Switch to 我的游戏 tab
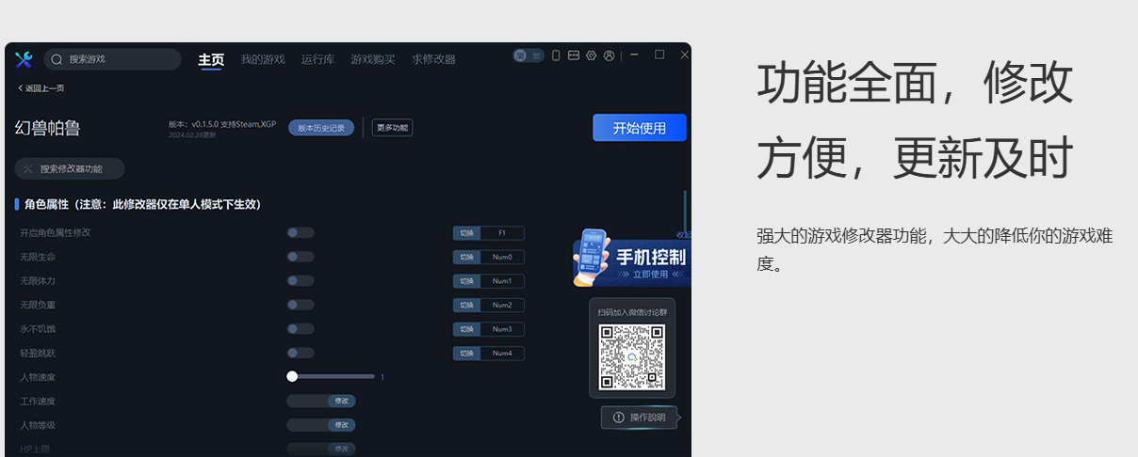Screen dimensions: 1138x457 pos(263,59)
